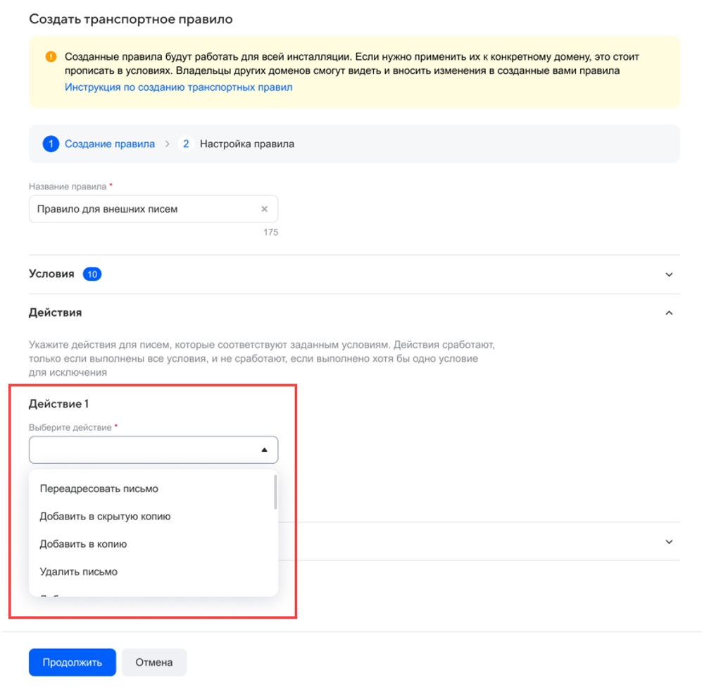Expand the Условия section
The image size is (702, 687).
coord(669,275)
